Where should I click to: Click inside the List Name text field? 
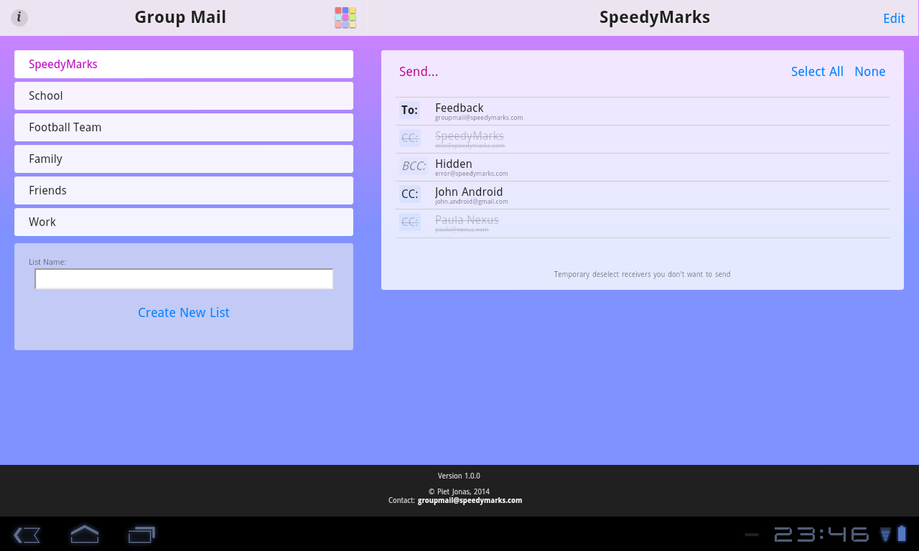coord(184,278)
